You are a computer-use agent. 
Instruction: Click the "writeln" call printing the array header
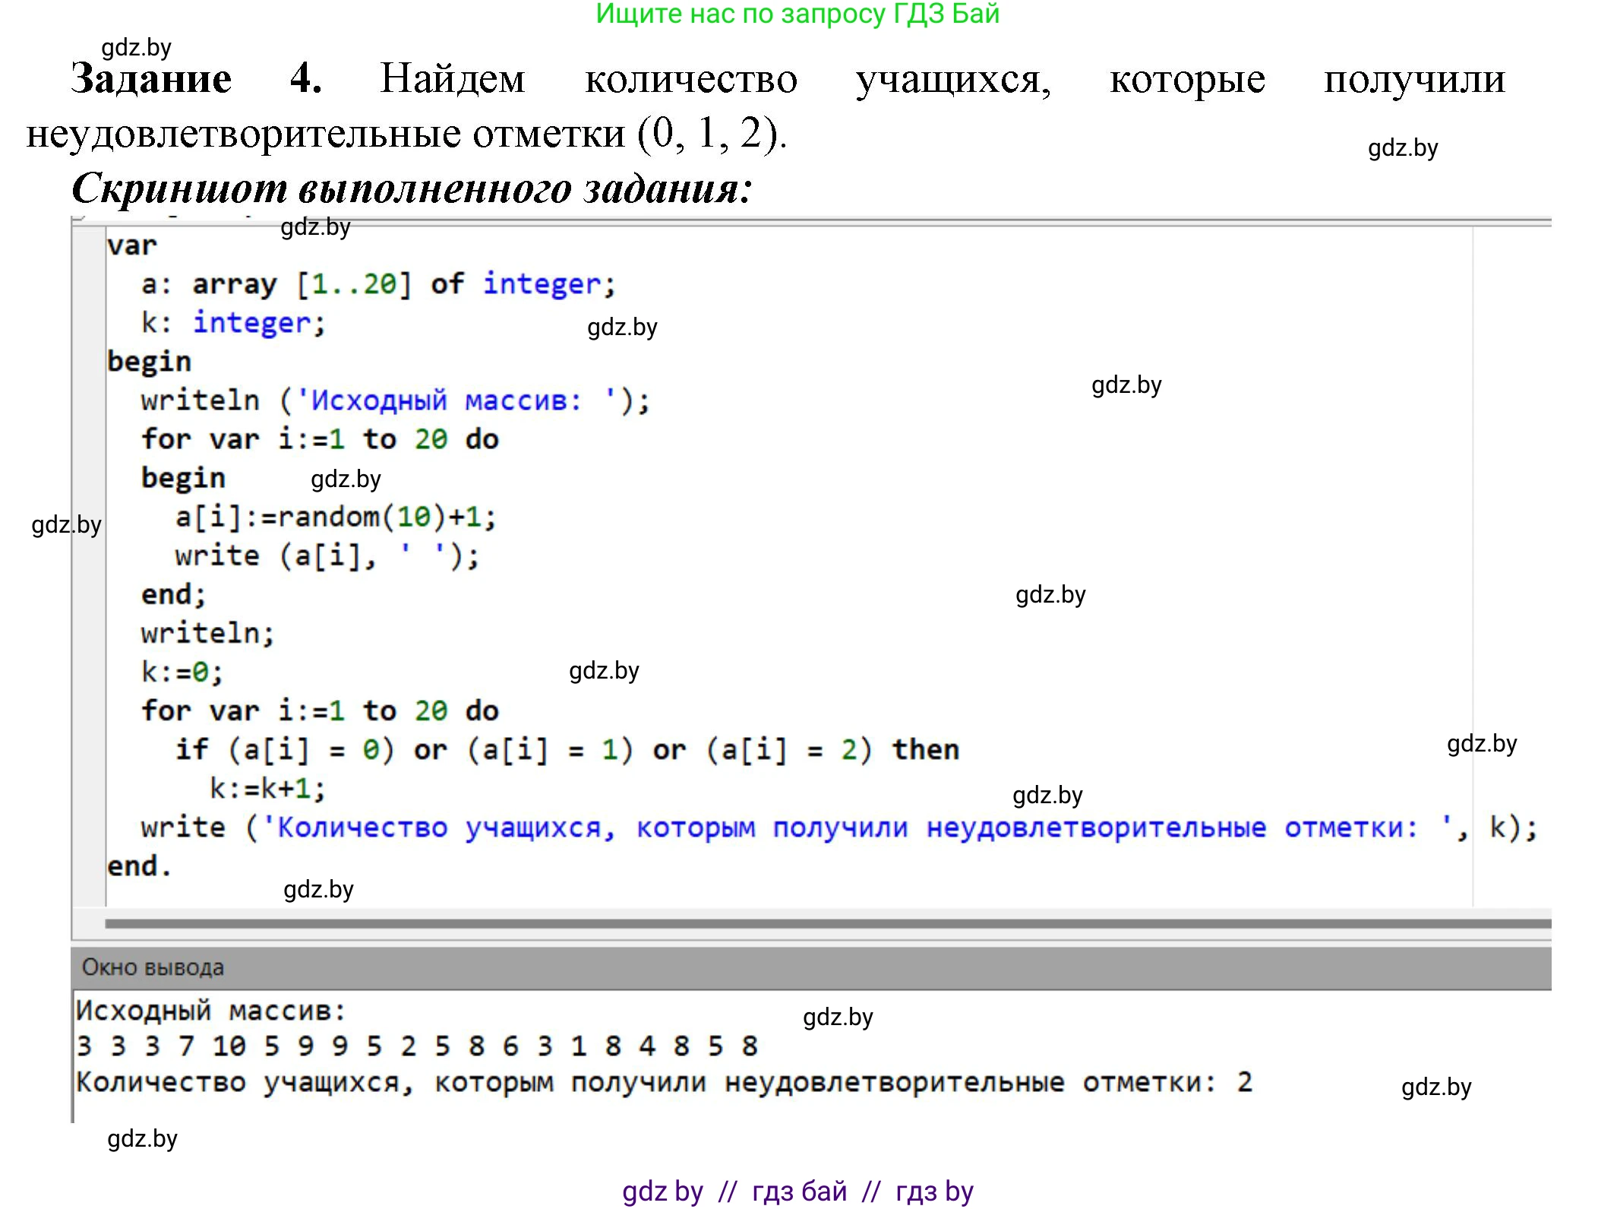pos(197,399)
